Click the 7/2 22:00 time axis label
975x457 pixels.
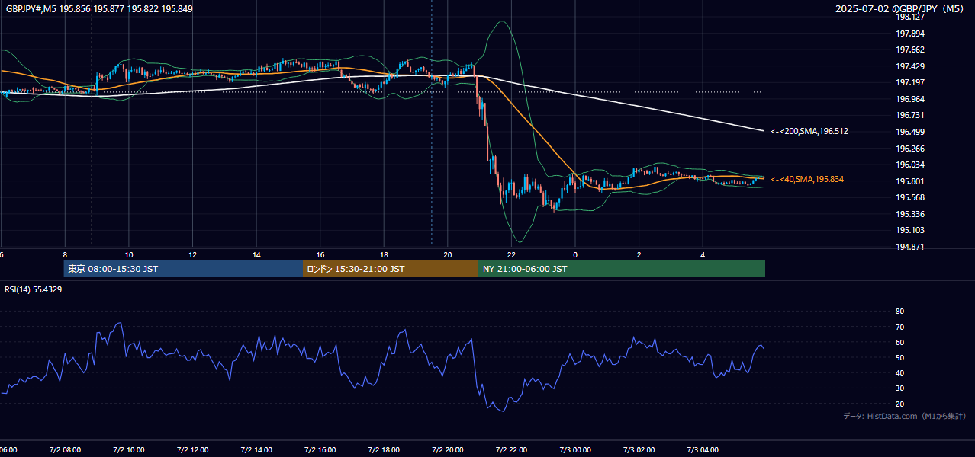(512, 450)
